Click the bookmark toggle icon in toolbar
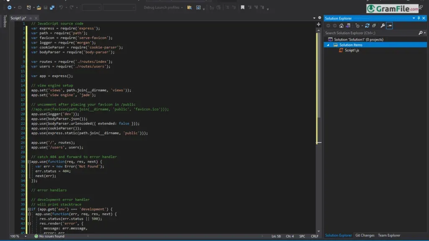This screenshot has height=241, width=429. [243, 8]
